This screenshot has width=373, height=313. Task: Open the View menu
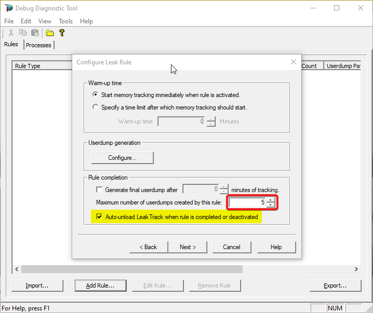[x=45, y=21]
